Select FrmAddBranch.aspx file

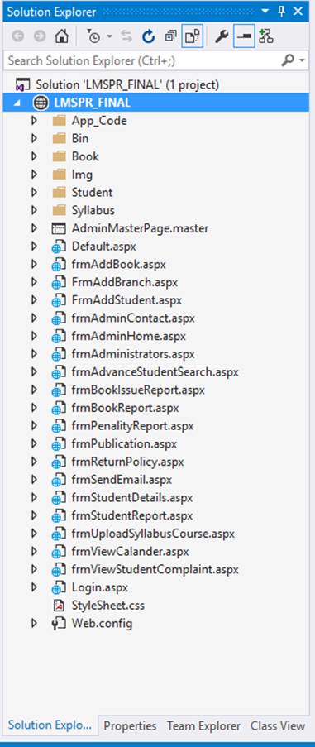point(125,282)
